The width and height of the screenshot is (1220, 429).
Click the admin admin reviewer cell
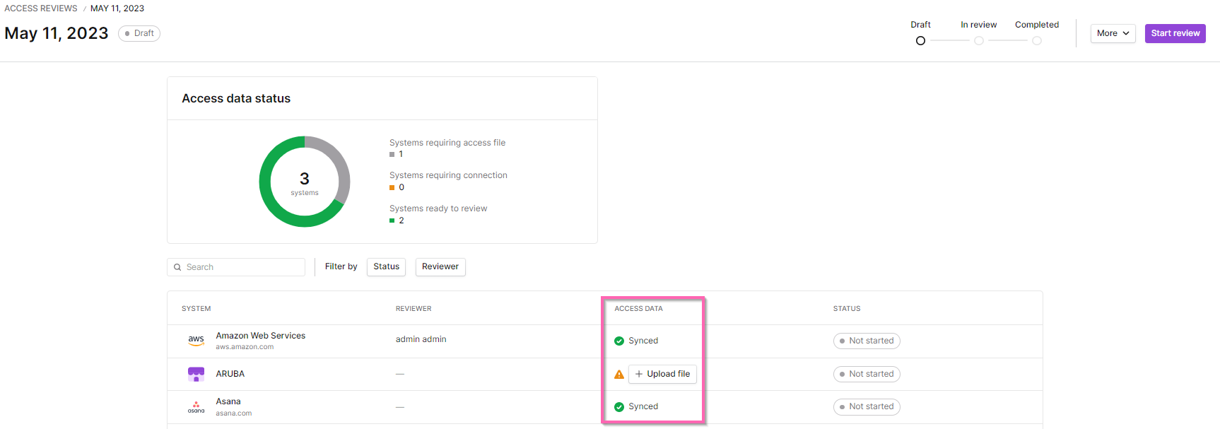click(421, 339)
